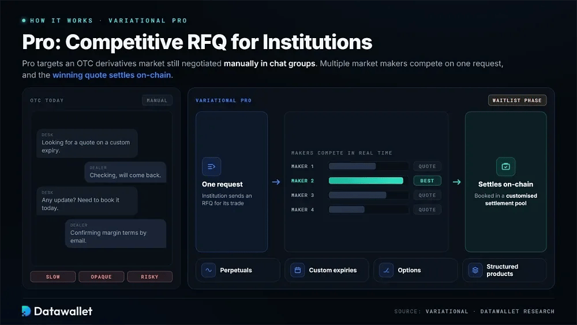Select the WAITLIST PHASE badge
577x325 pixels.
click(517, 100)
